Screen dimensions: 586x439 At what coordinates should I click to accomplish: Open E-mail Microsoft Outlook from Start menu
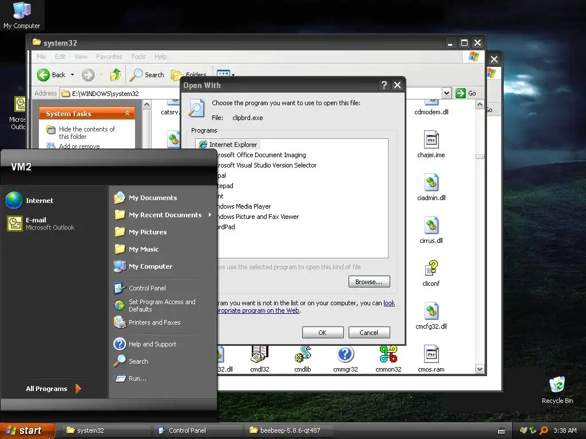pyautogui.click(x=41, y=224)
